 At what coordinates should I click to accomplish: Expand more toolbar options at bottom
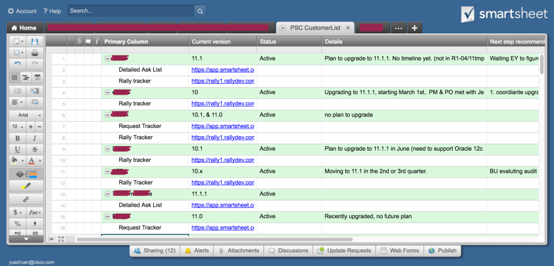point(26,239)
